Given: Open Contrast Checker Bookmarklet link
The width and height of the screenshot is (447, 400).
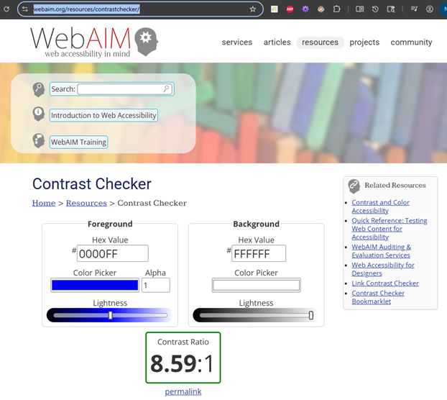Looking at the screenshot, I should (x=378, y=297).
